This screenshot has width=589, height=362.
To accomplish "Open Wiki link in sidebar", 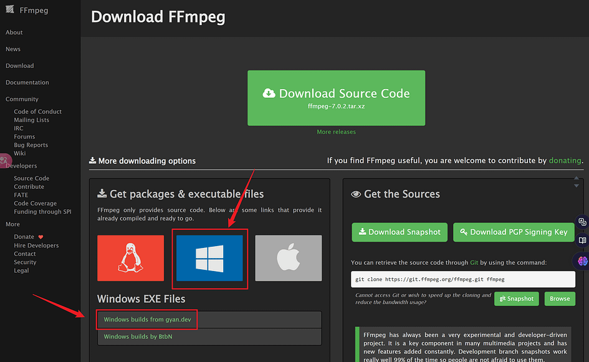I will click(x=19, y=153).
